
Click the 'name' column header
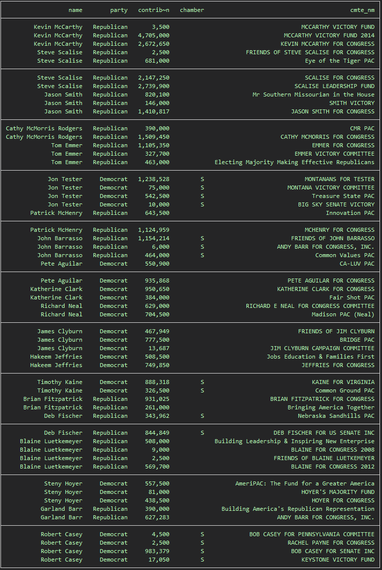(75, 10)
